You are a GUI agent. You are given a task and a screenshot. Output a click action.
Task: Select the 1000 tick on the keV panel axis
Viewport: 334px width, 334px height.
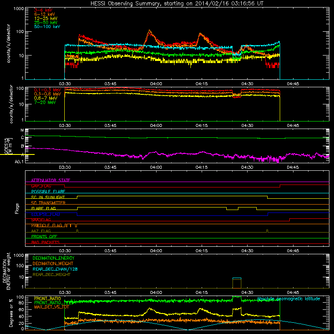(x=18, y=8)
